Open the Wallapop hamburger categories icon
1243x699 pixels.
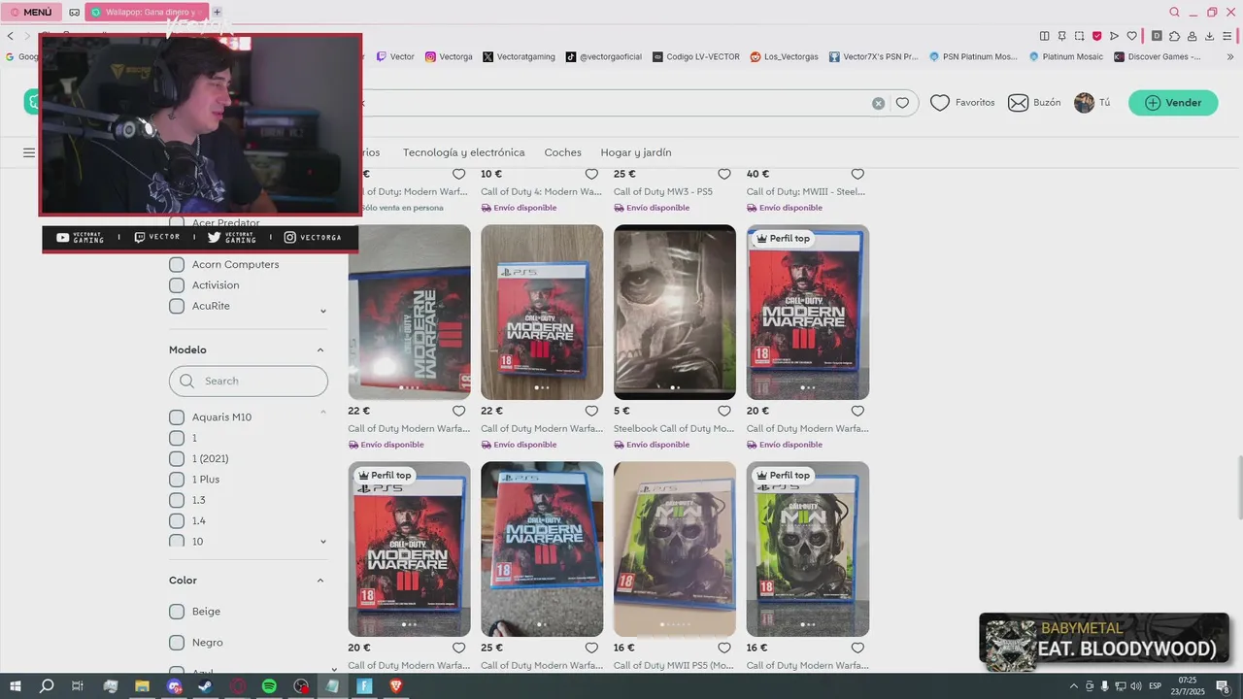tap(29, 152)
